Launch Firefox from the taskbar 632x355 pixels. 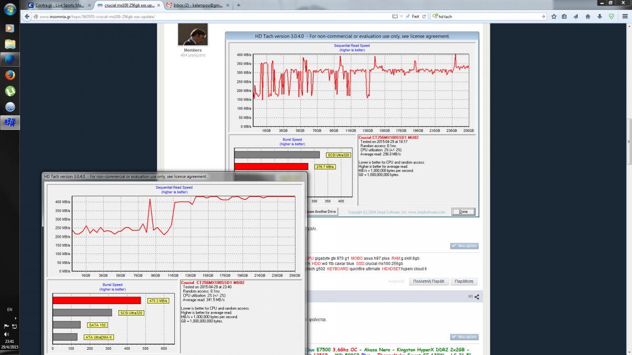(10, 75)
